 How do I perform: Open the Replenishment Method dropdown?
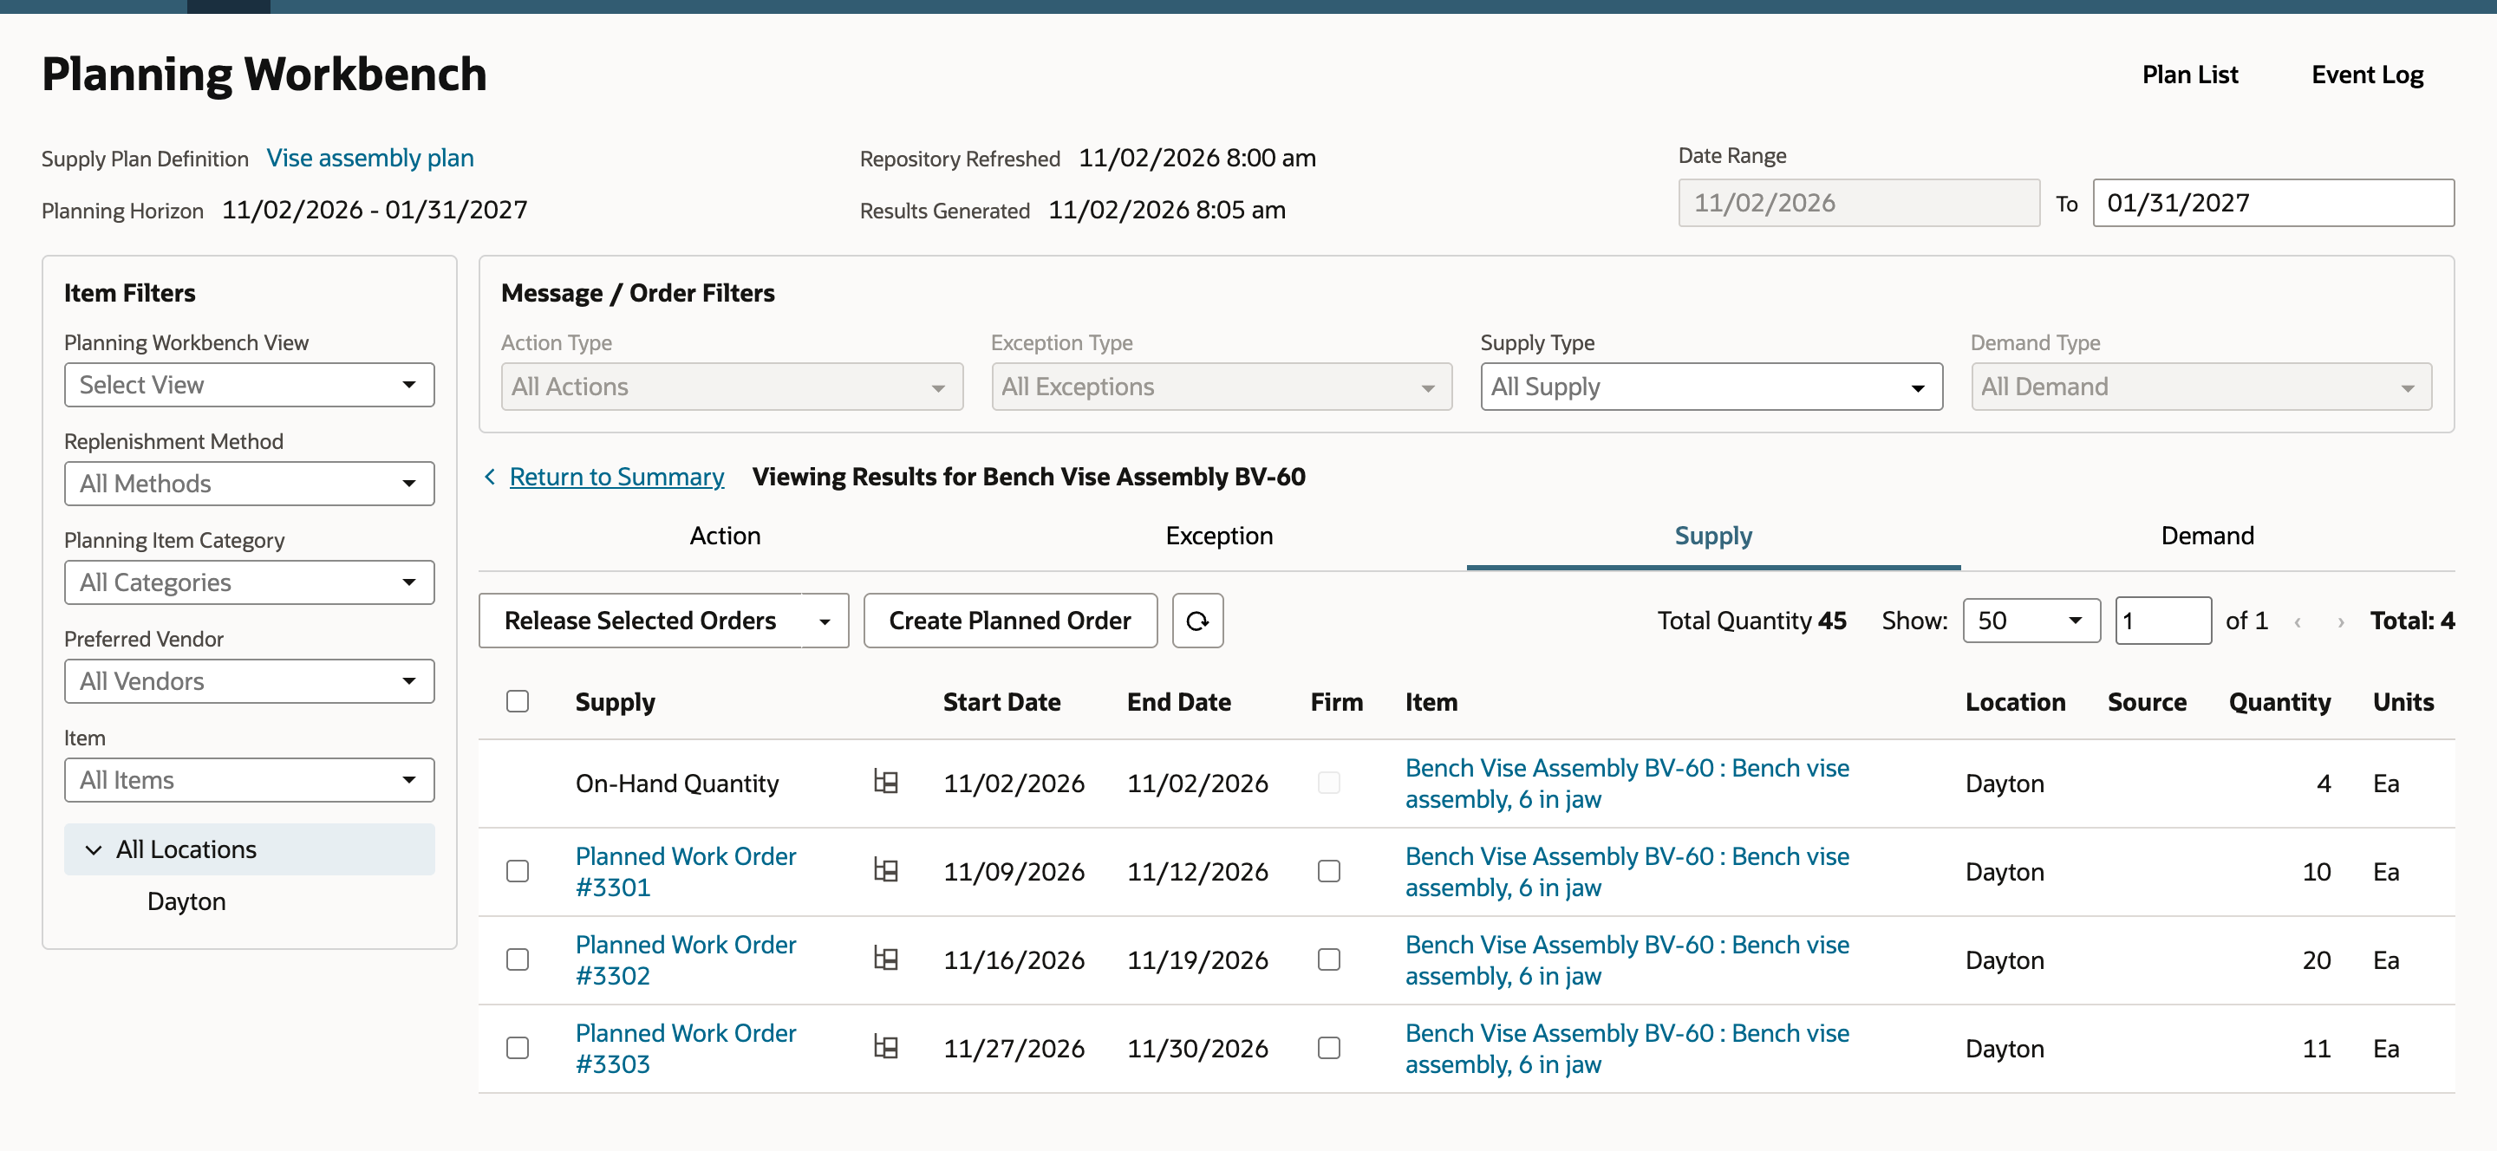(x=249, y=484)
